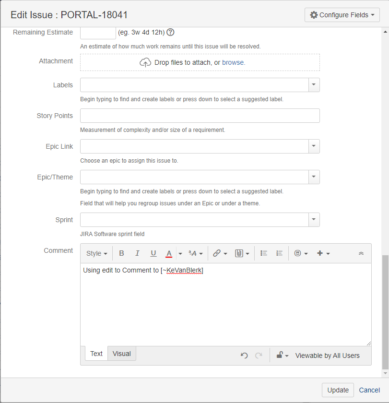Select the Text tab of the editor
Viewport: 389px width, 403px height.
click(x=96, y=354)
